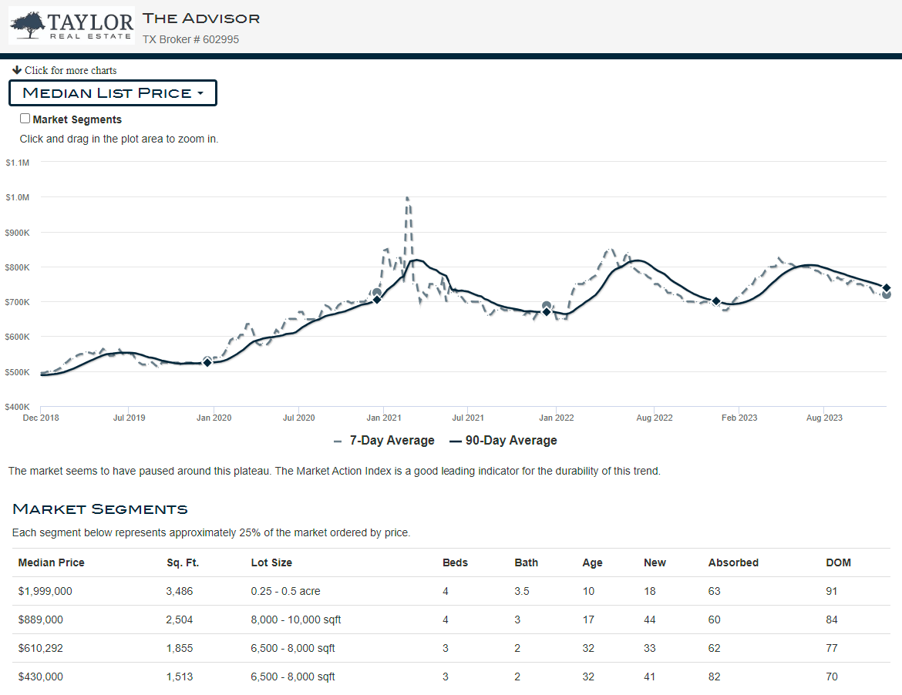The image size is (902, 695).
Task: Click the down arrow beside "Click for more charts"
Action: coord(17,70)
